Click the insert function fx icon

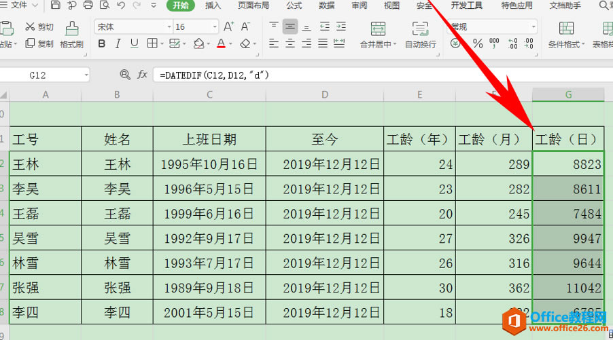point(142,75)
